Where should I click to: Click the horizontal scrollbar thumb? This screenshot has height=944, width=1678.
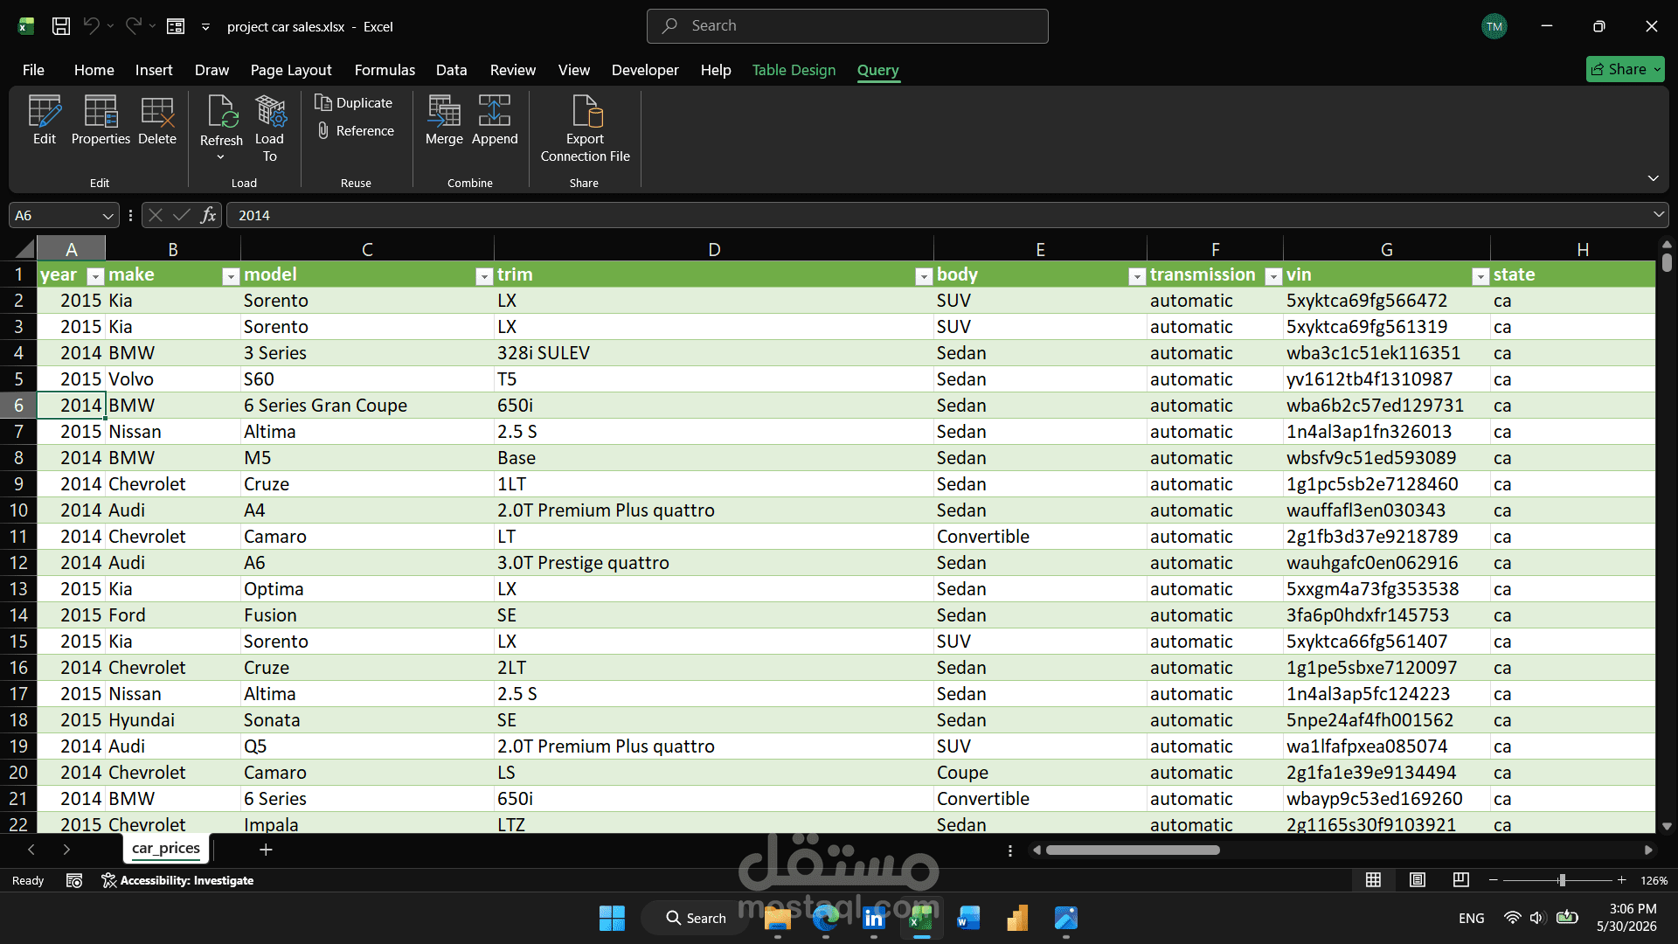coord(1133,850)
